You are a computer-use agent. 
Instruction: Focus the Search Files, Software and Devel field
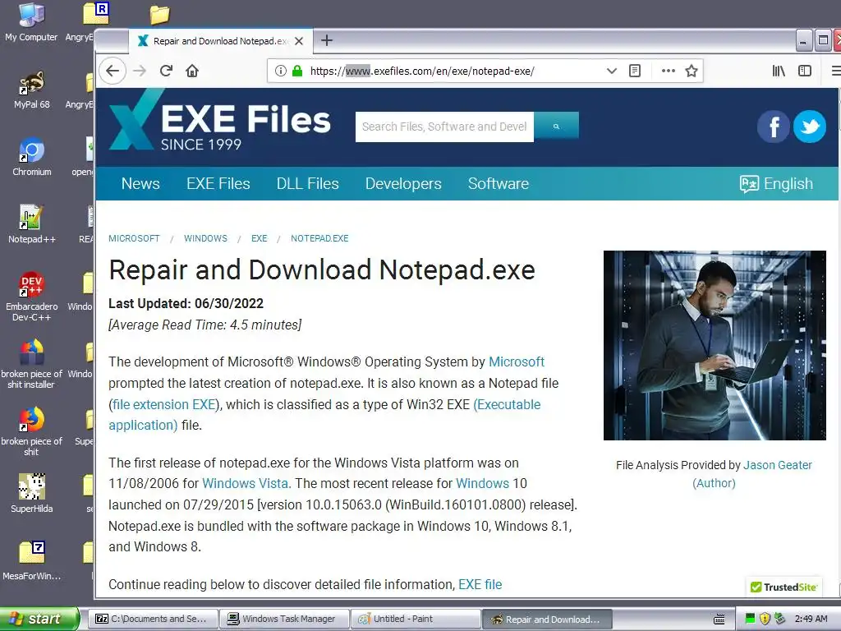tap(444, 127)
